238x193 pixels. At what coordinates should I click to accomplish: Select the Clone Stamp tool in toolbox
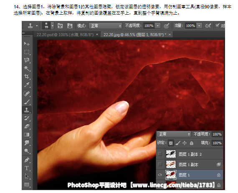coord(27,110)
